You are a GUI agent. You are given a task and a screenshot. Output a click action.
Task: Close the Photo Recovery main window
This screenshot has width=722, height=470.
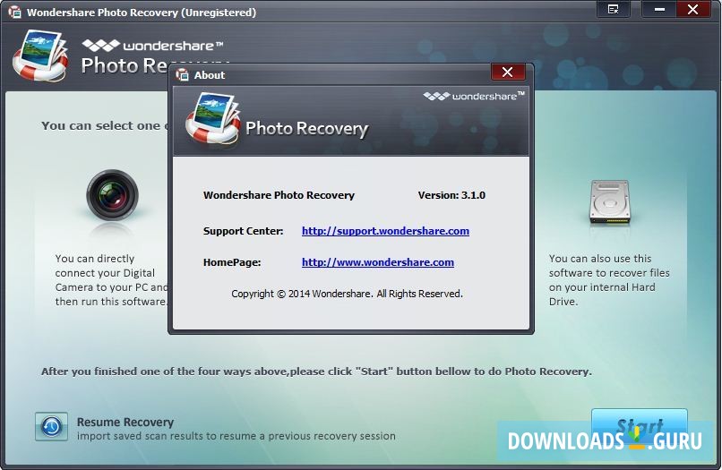pyautogui.click(x=693, y=9)
